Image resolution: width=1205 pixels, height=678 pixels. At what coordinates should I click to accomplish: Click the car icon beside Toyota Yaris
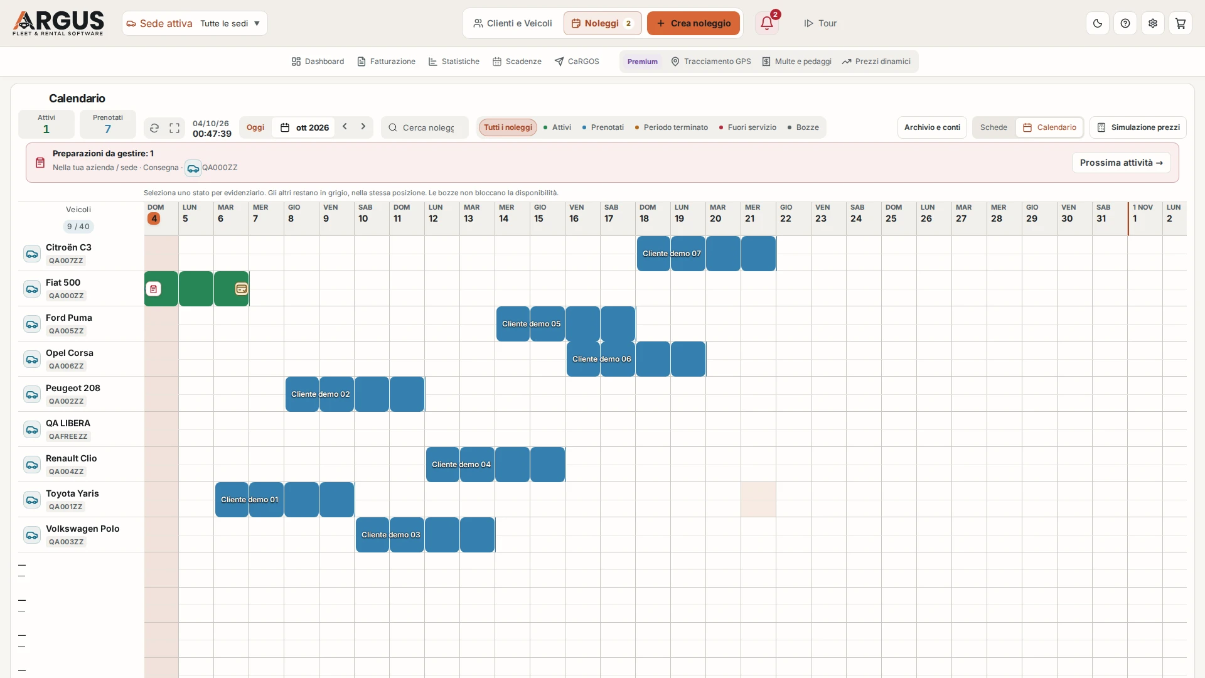[x=32, y=500]
